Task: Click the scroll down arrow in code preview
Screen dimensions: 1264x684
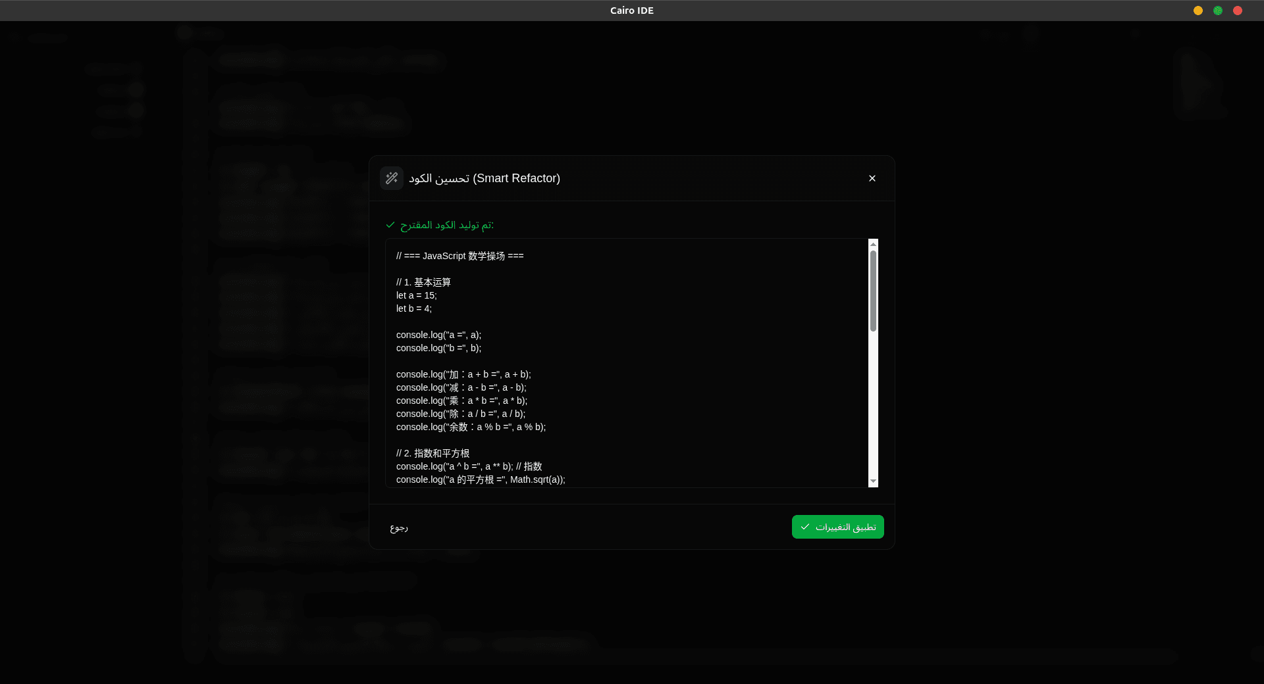Action: [873, 481]
